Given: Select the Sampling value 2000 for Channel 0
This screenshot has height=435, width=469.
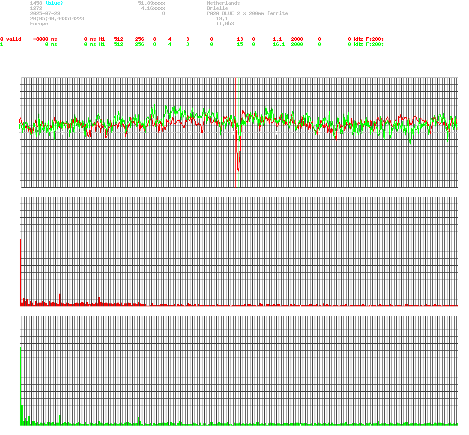Looking at the screenshot, I should tap(297, 39).
